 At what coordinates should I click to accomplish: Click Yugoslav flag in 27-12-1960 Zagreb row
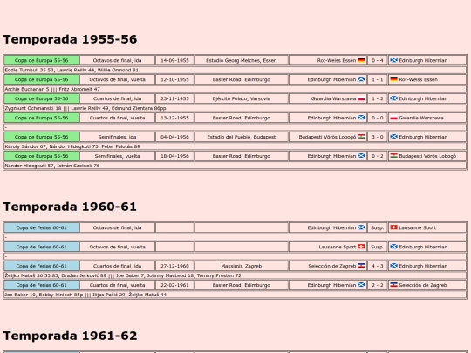tap(361, 266)
